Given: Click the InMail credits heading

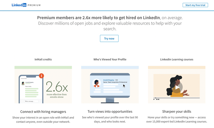Looking at the screenshot, I should click(x=43, y=59).
